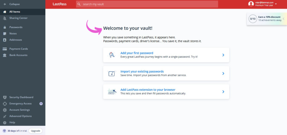Click the Add your first password link
287x135 pixels.
[137, 53]
